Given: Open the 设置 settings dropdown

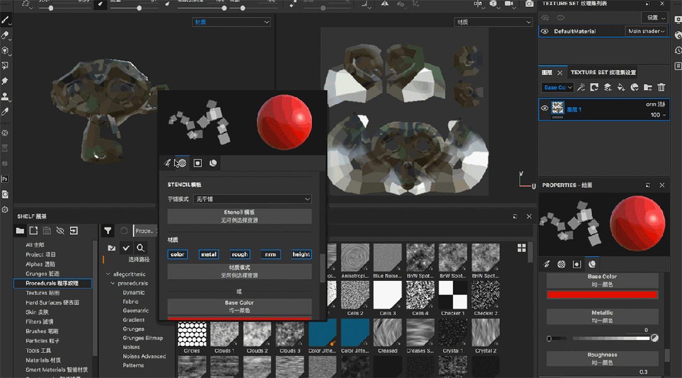Looking at the screenshot, I should click(x=655, y=18).
